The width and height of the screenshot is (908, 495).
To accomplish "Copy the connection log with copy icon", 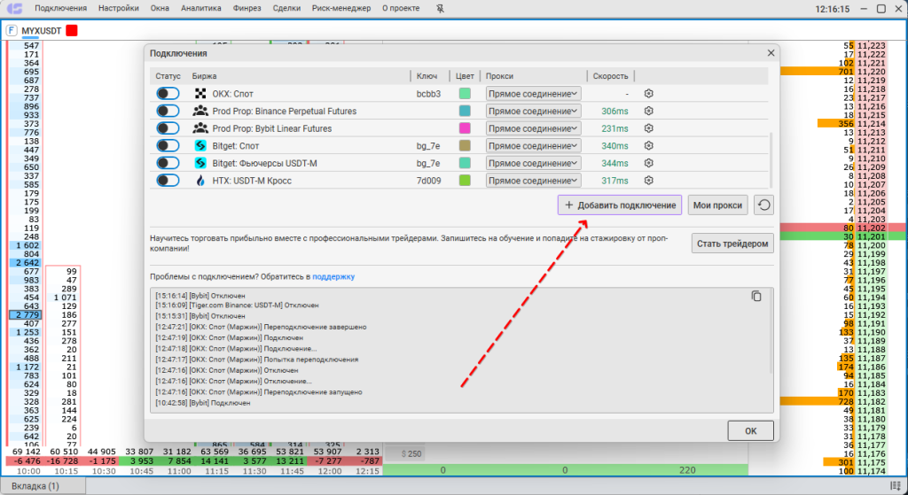I will (x=756, y=297).
